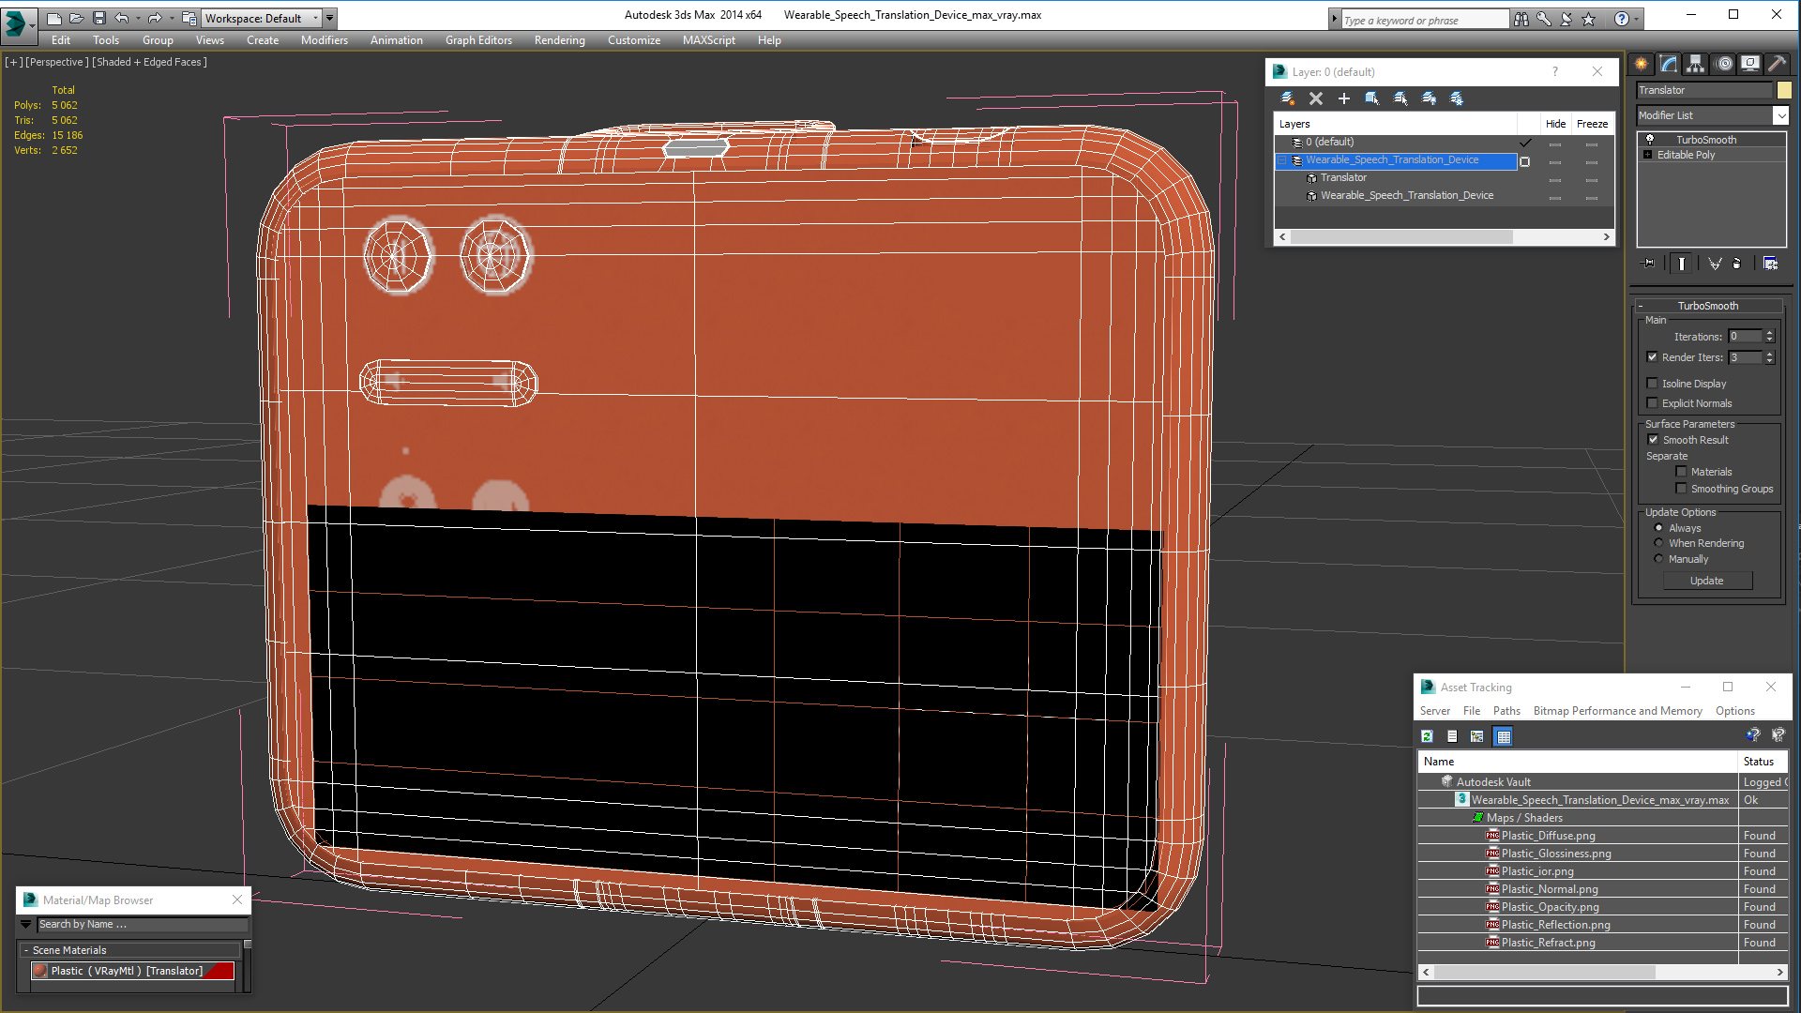Open the Create command panel tab
Viewport: 1801px width, 1013px height.
coord(1642,64)
